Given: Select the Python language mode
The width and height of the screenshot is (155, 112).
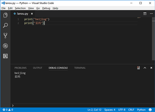Looking at the screenshot, I should point(141,110).
